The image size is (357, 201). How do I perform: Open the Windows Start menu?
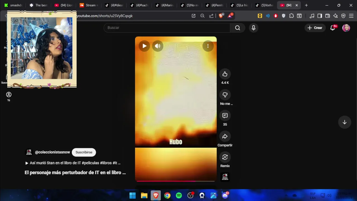(132, 195)
